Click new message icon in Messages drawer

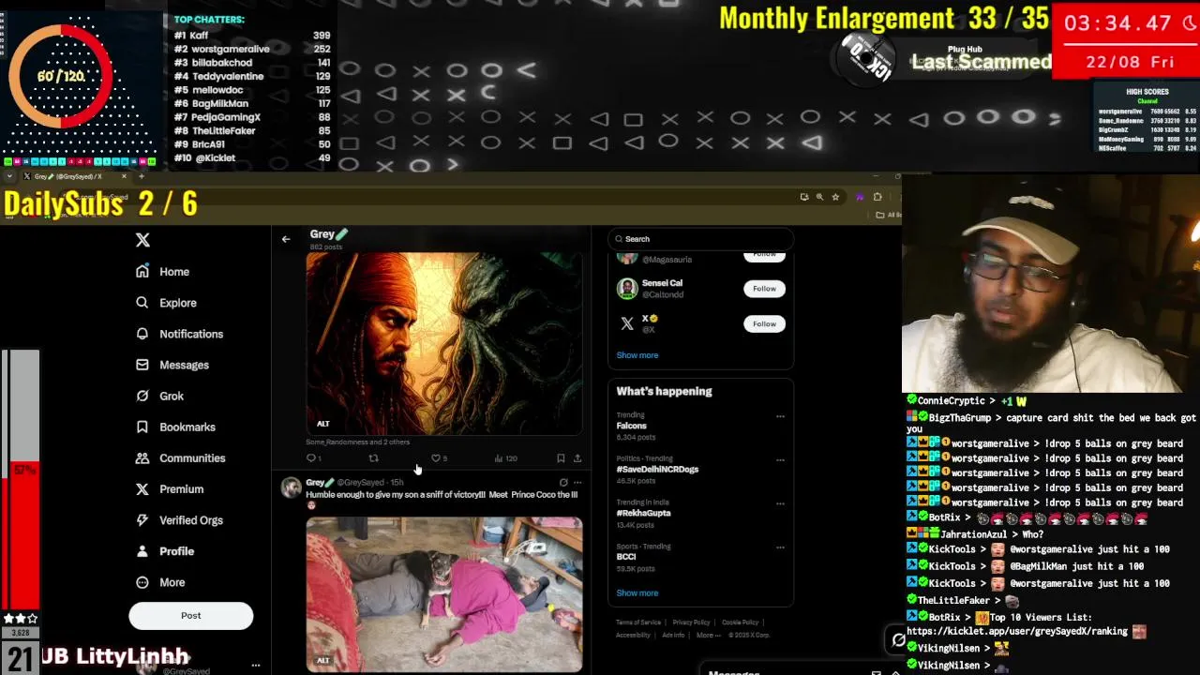tap(876, 672)
